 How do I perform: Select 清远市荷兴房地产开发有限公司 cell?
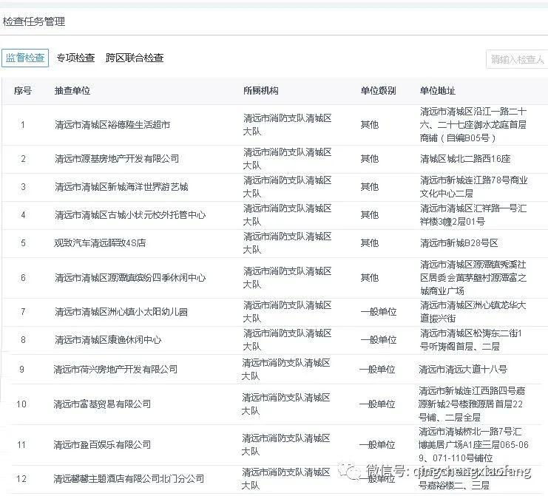(115, 369)
